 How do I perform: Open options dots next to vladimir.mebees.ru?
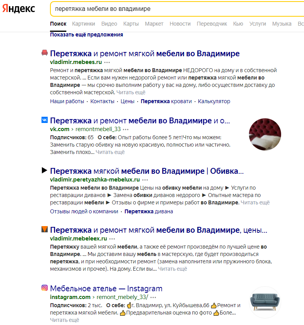pyautogui.click(x=107, y=62)
